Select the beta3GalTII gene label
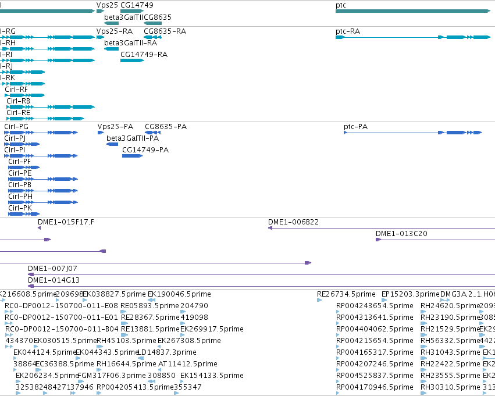 [124, 17]
